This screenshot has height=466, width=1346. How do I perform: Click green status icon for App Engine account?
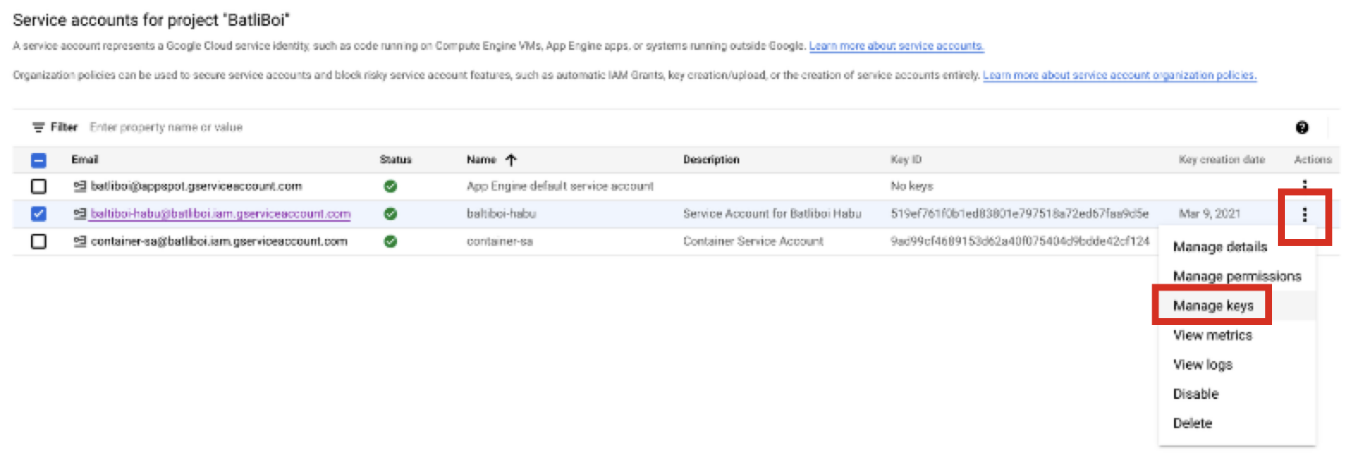click(x=390, y=186)
